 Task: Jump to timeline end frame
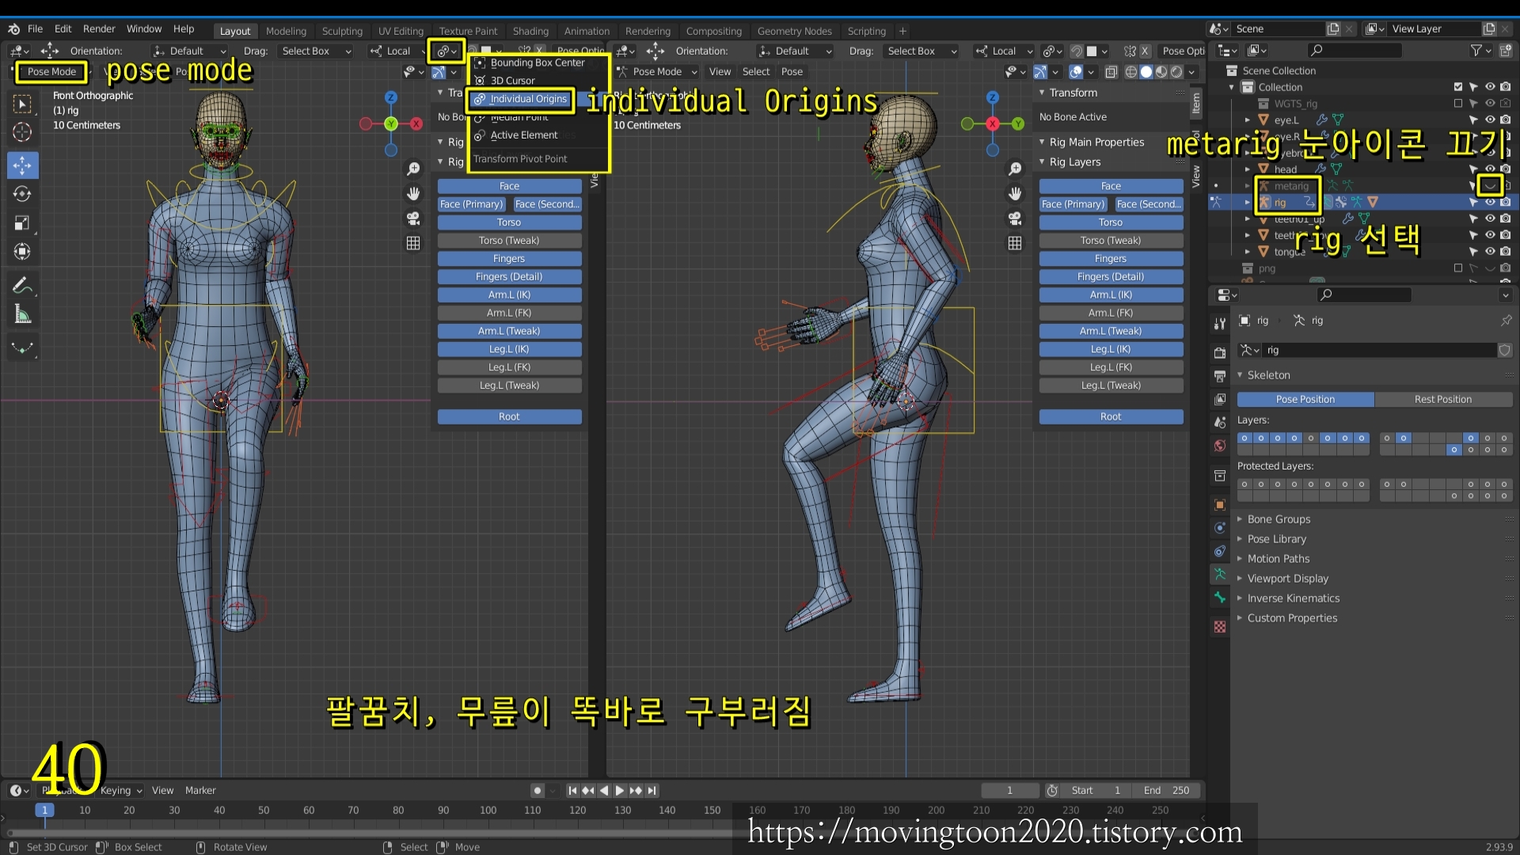click(652, 790)
